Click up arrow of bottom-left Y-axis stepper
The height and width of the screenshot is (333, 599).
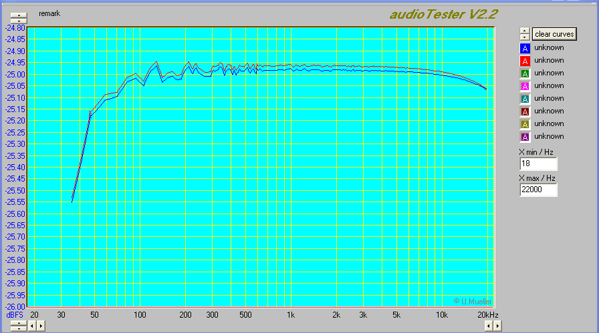click(19, 323)
